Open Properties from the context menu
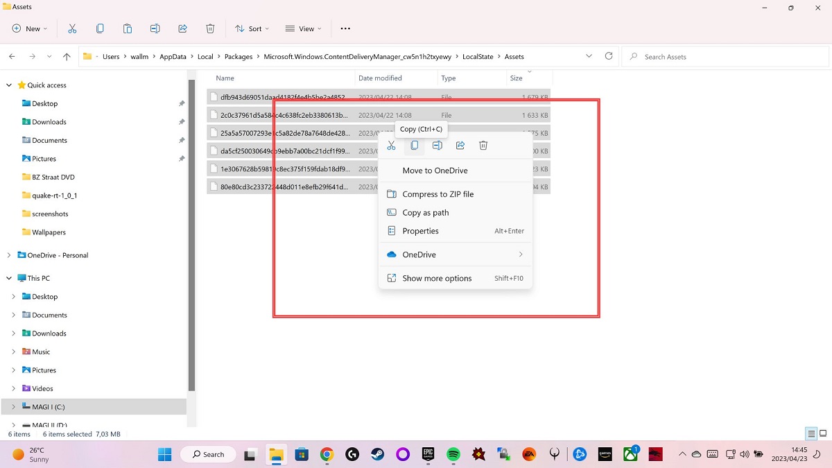 [x=422, y=231]
